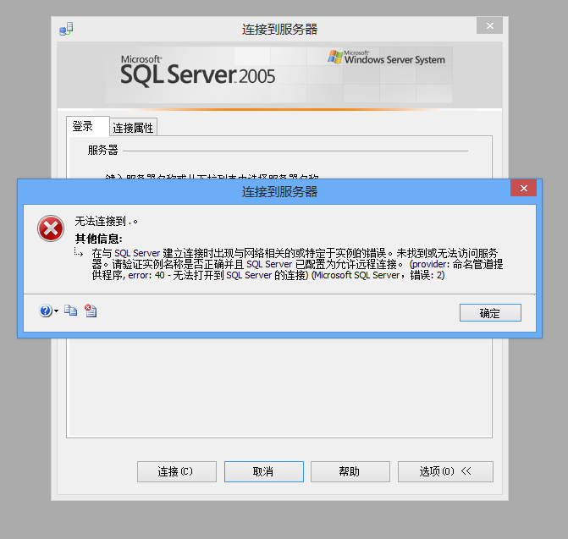
Task: Click the copy message text icon
Action: [x=71, y=311]
